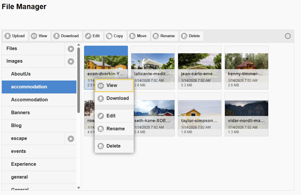The width and height of the screenshot is (301, 195).
Task: Select the taylor-simpson image thumbnail
Action: point(199,115)
